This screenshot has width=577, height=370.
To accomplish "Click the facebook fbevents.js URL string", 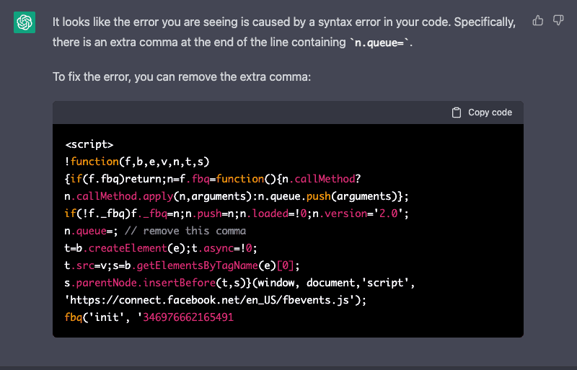I will (212, 300).
